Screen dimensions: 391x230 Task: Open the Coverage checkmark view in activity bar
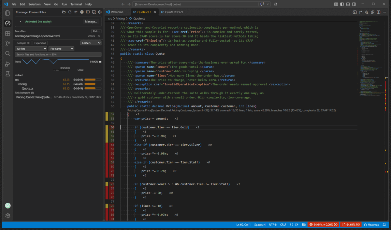[8, 23]
